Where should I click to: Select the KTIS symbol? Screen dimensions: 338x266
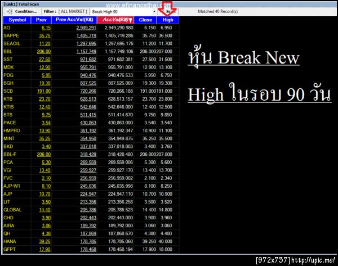[8, 107]
